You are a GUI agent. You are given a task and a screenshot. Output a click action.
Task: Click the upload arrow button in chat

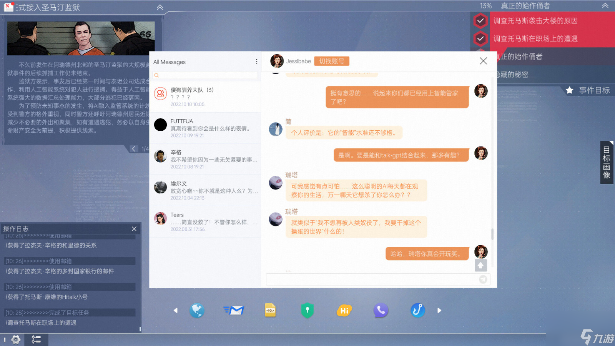click(x=480, y=265)
